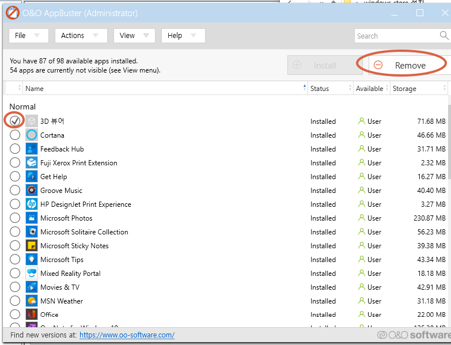Sort the list by Available column
This screenshot has height=345, width=451.
click(x=372, y=88)
